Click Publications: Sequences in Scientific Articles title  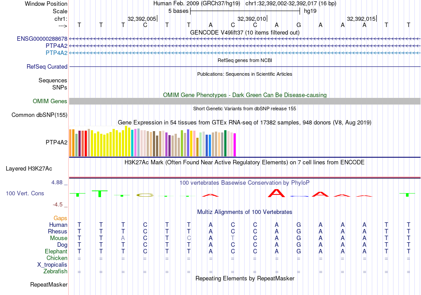(245, 74)
